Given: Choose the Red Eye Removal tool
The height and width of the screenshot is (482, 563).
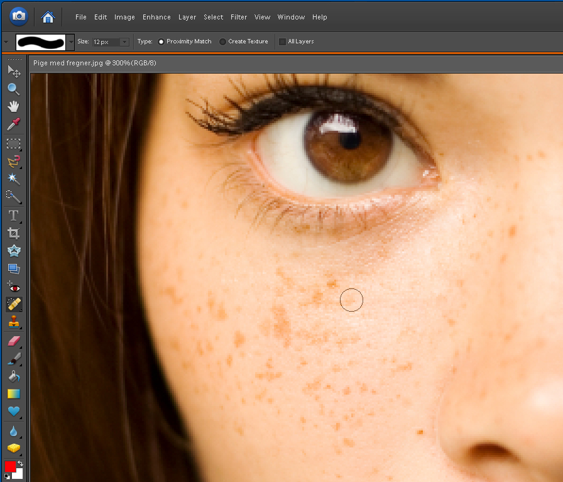Looking at the screenshot, I should click(13, 287).
